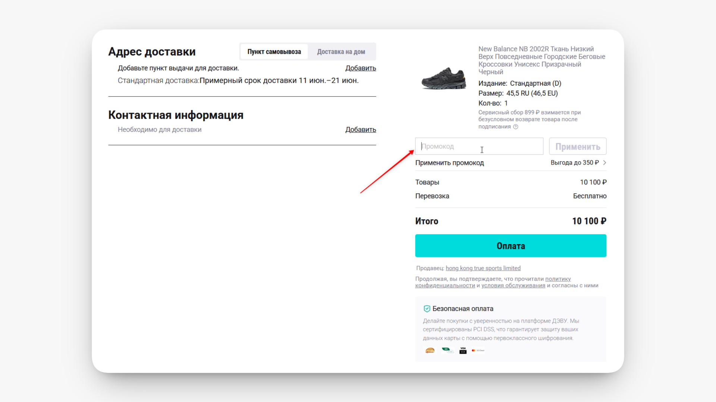Expand the Выгода до 350 ₽ chevron
716x402 pixels.
pos(604,163)
